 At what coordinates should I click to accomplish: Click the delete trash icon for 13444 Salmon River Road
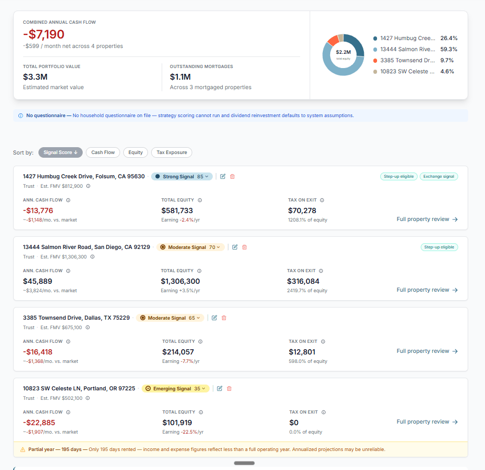[244, 247]
